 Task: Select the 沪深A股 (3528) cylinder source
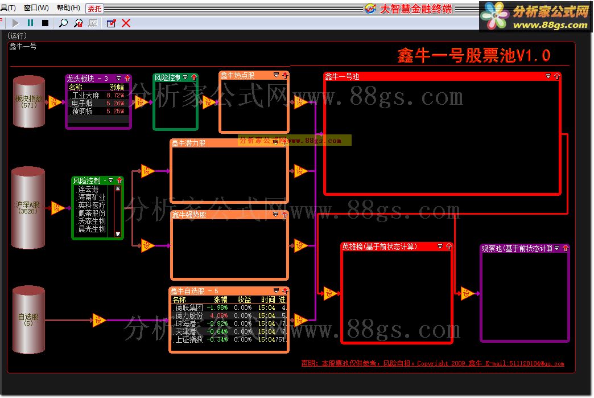click(28, 208)
